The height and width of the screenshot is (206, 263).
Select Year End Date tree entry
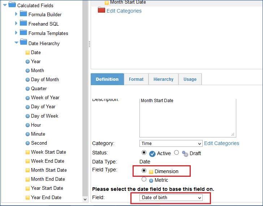click(x=46, y=197)
